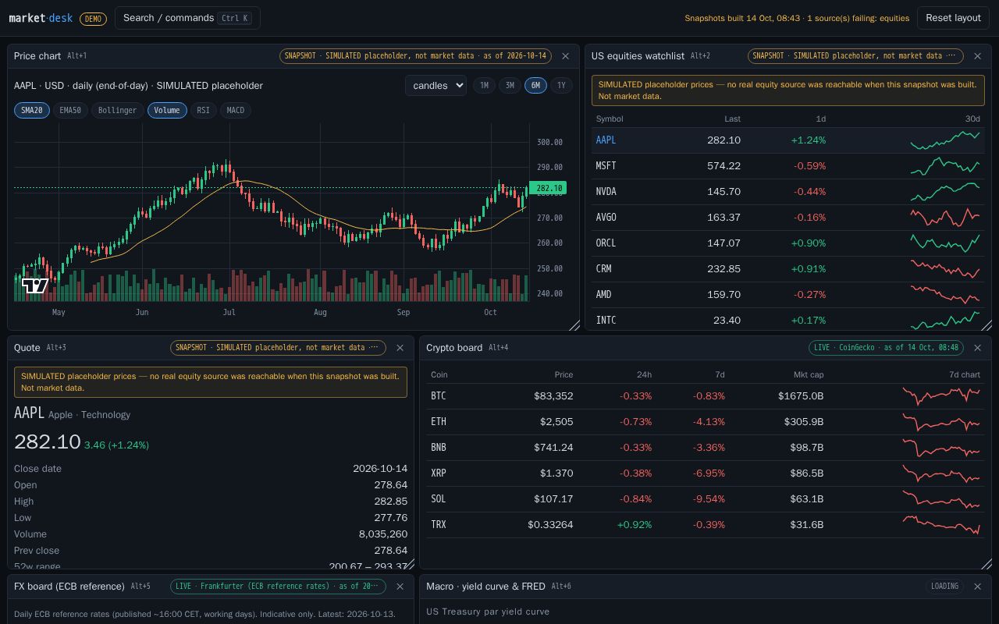999x624 pixels.
Task: Expand the Quote panel snapshot badge
Action: click(x=278, y=348)
